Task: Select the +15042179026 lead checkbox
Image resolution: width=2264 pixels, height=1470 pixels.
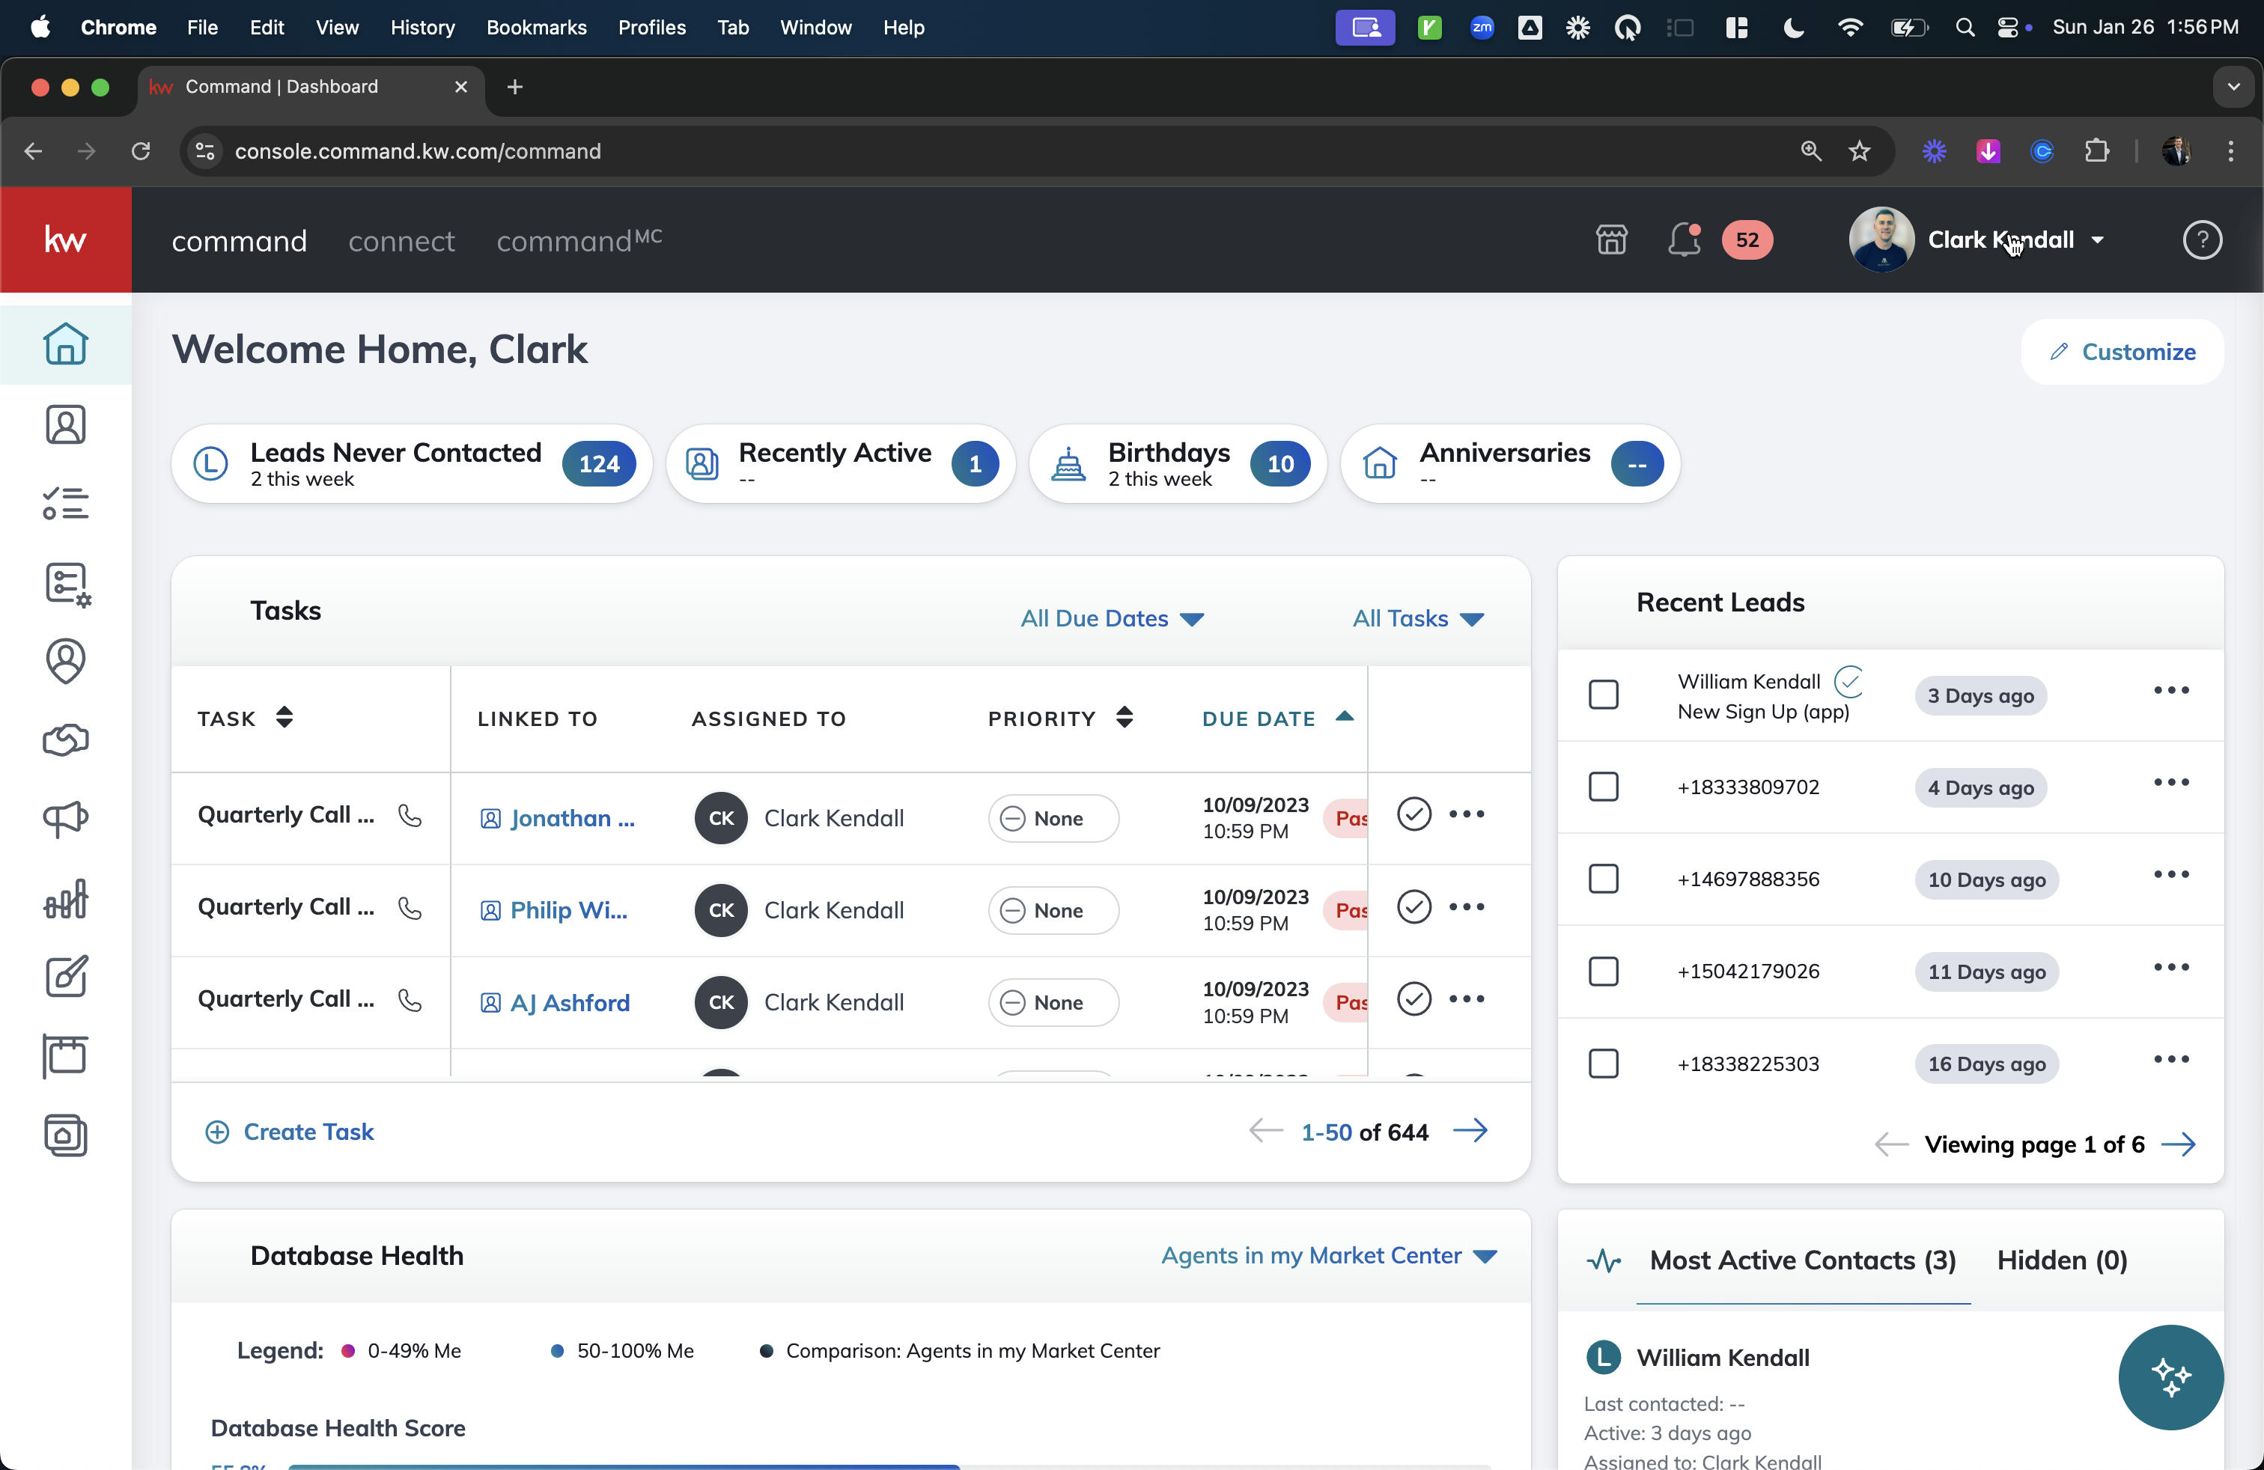Action: pos(1604,971)
